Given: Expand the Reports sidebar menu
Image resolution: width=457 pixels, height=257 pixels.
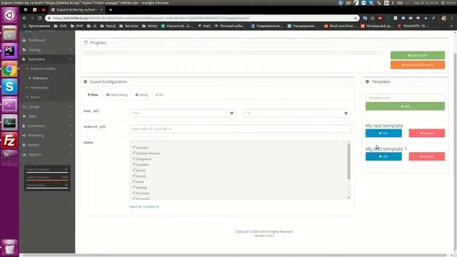Looking at the screenshot, I should point(47,154).
